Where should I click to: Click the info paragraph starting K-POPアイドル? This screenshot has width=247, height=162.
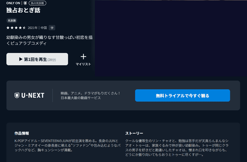click(67, 145)
